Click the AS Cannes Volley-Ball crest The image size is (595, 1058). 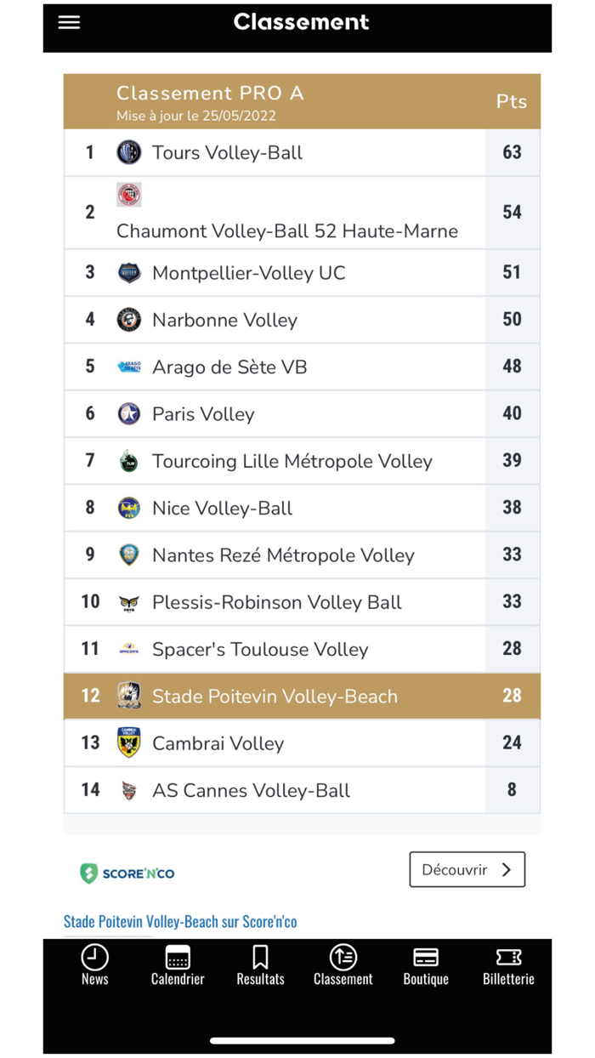[x=128, y=789]
